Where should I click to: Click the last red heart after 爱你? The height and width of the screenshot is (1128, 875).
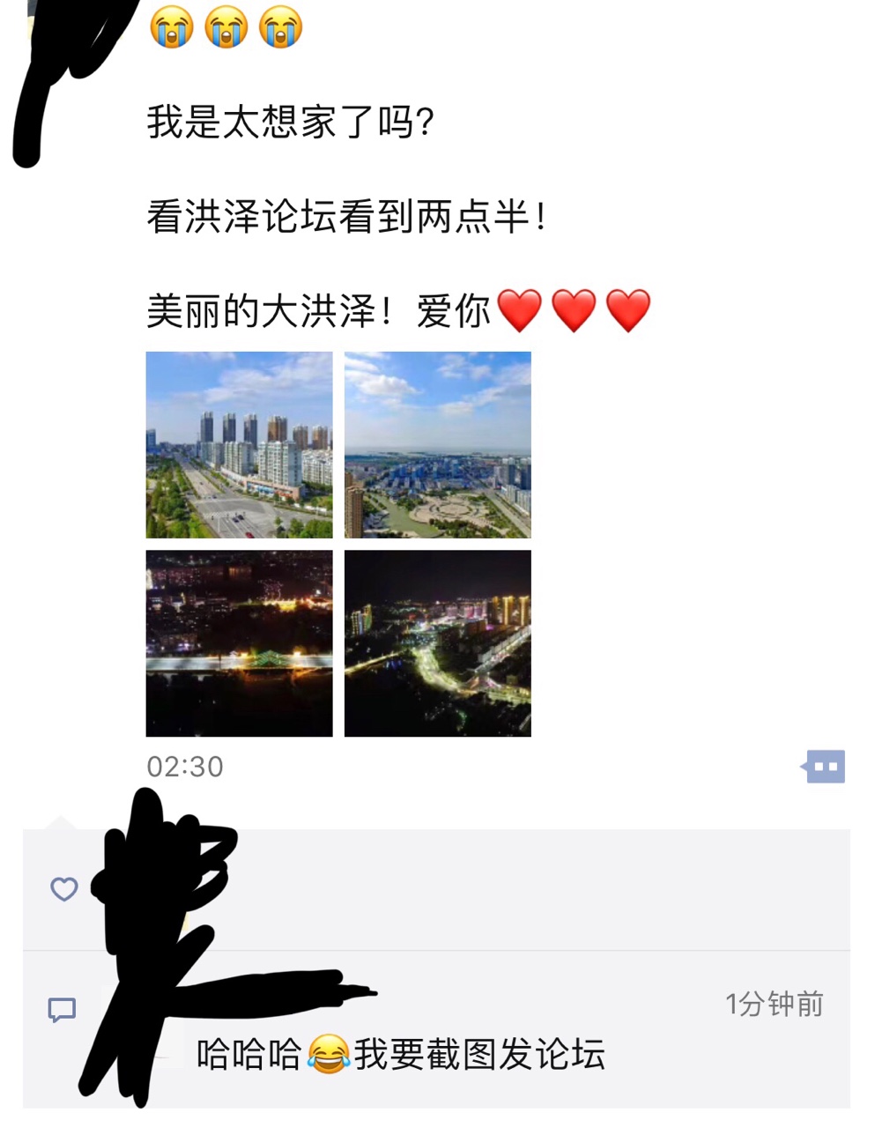pos(629,311)
